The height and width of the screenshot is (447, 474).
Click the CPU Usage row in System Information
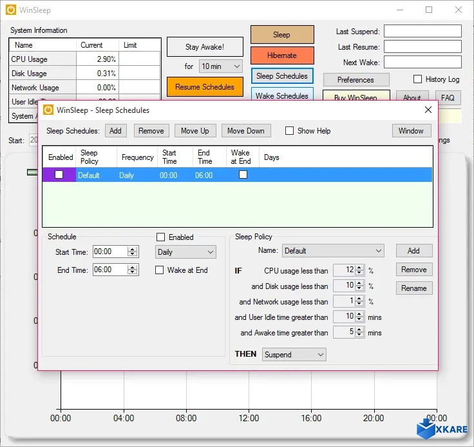[x=84, y=59]
